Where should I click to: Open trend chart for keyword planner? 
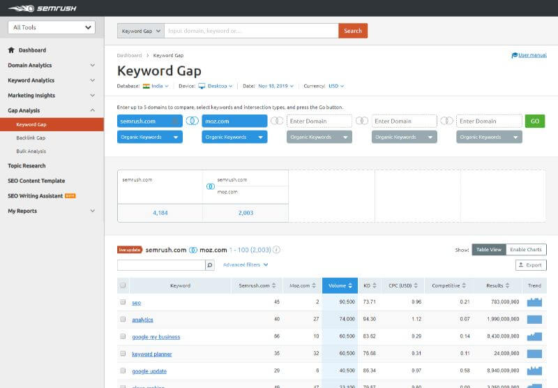point(534,354)
